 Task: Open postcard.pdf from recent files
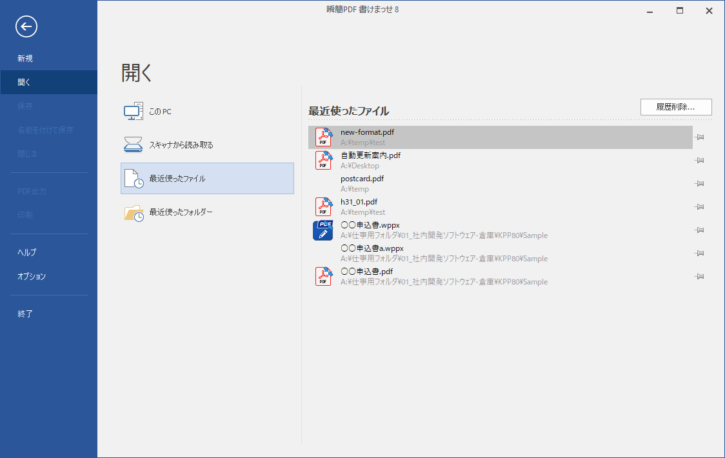pyautogui.click(x=501, y=183)
